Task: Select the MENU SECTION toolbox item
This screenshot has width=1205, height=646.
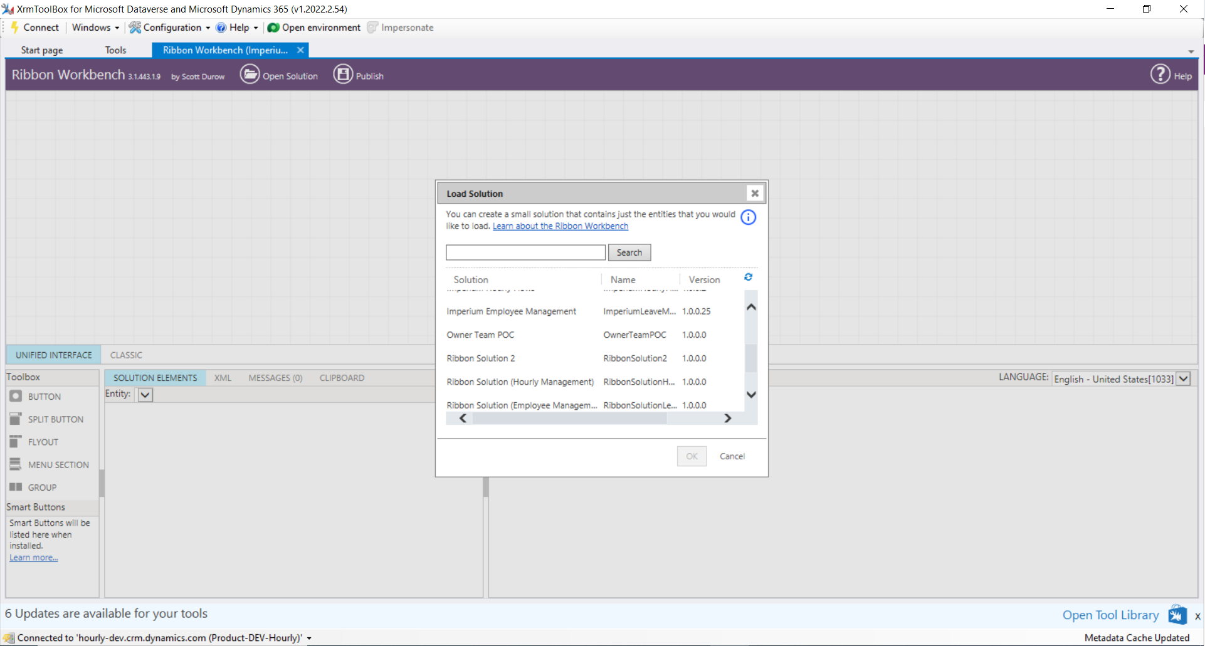Action: point(58,464)
